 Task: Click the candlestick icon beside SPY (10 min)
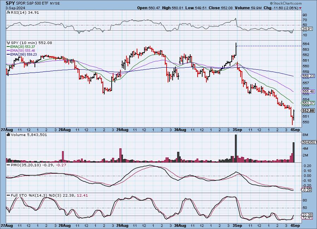(8, 43)
